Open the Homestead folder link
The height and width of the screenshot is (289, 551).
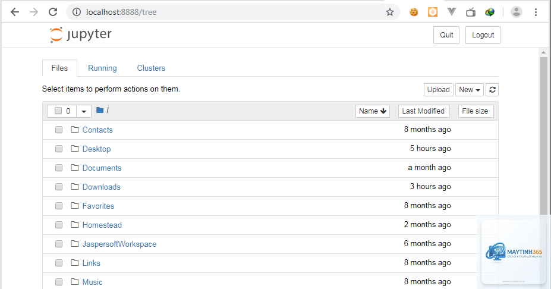coord(102,225)
